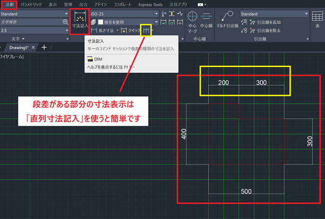Click the dimension update icon with green arrows
This screenshot has width=325, height=219.
tap(172, 22)
